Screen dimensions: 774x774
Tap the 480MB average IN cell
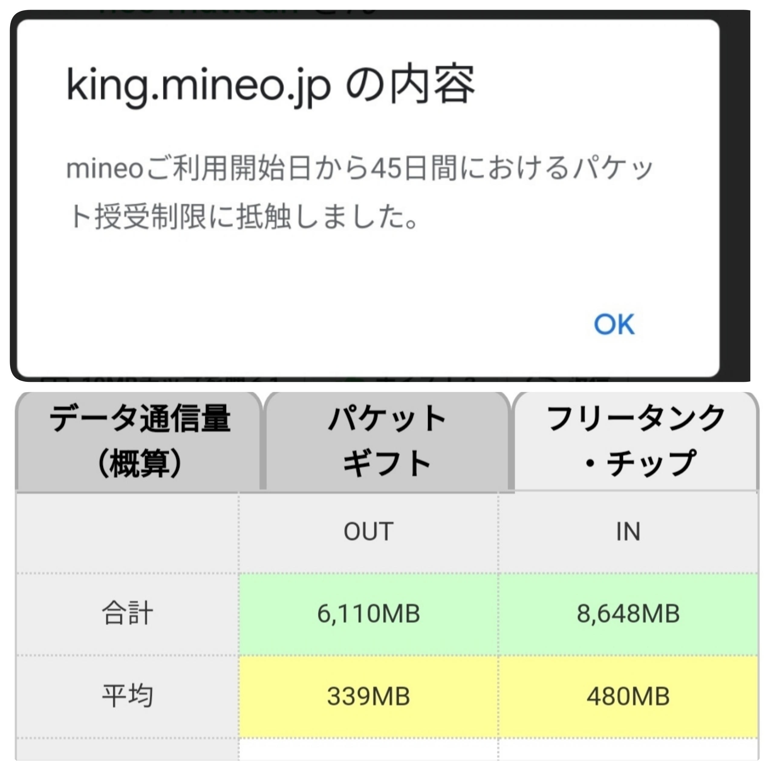pyautogui.click(x=628, y=696)
